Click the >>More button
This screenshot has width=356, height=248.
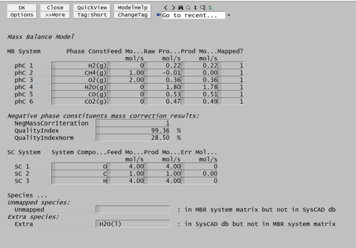pos(55,15)
